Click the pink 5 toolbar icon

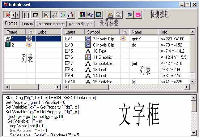click(138, 15)
